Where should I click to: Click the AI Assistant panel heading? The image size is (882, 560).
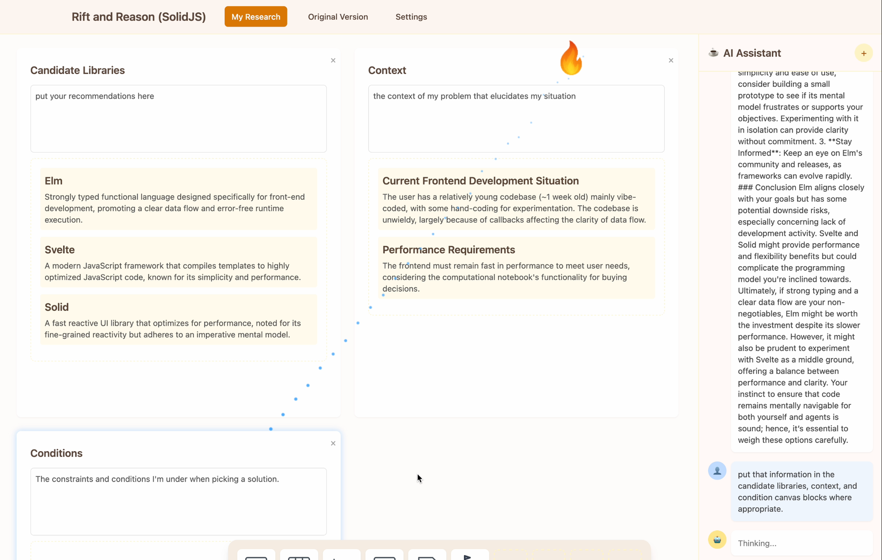752,53
